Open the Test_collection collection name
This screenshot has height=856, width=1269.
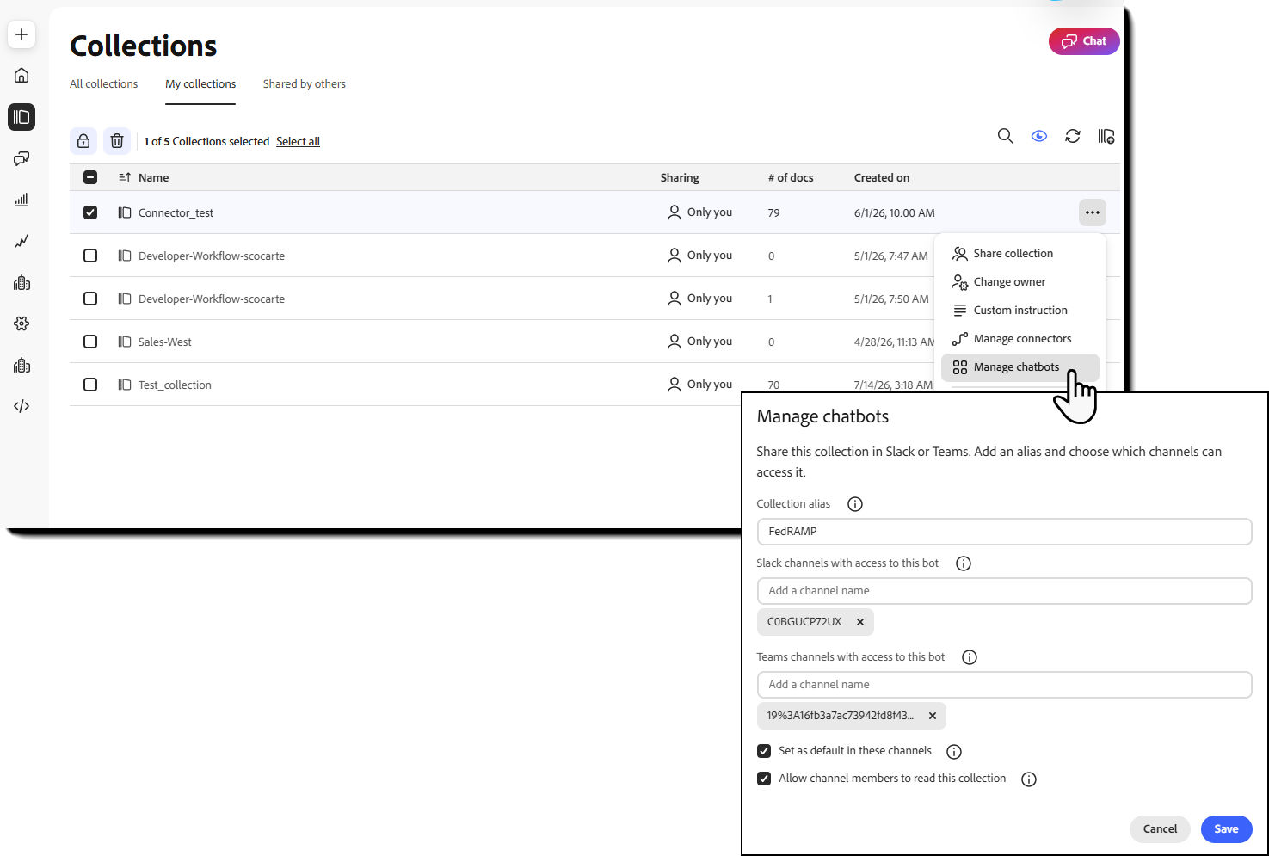[x=175, y=385]
